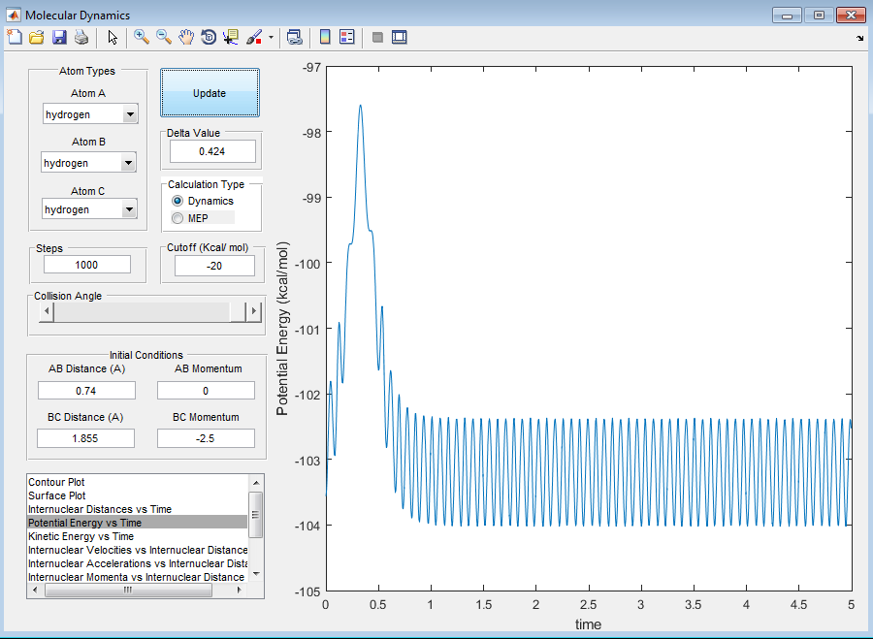This screenshot has height=639, width=873.
Task: Select the Zoom In magnifier tool
Action: (x=142, y=38)
